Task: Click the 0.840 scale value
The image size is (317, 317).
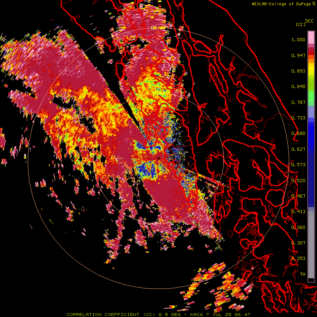Action: pos(298,87)
